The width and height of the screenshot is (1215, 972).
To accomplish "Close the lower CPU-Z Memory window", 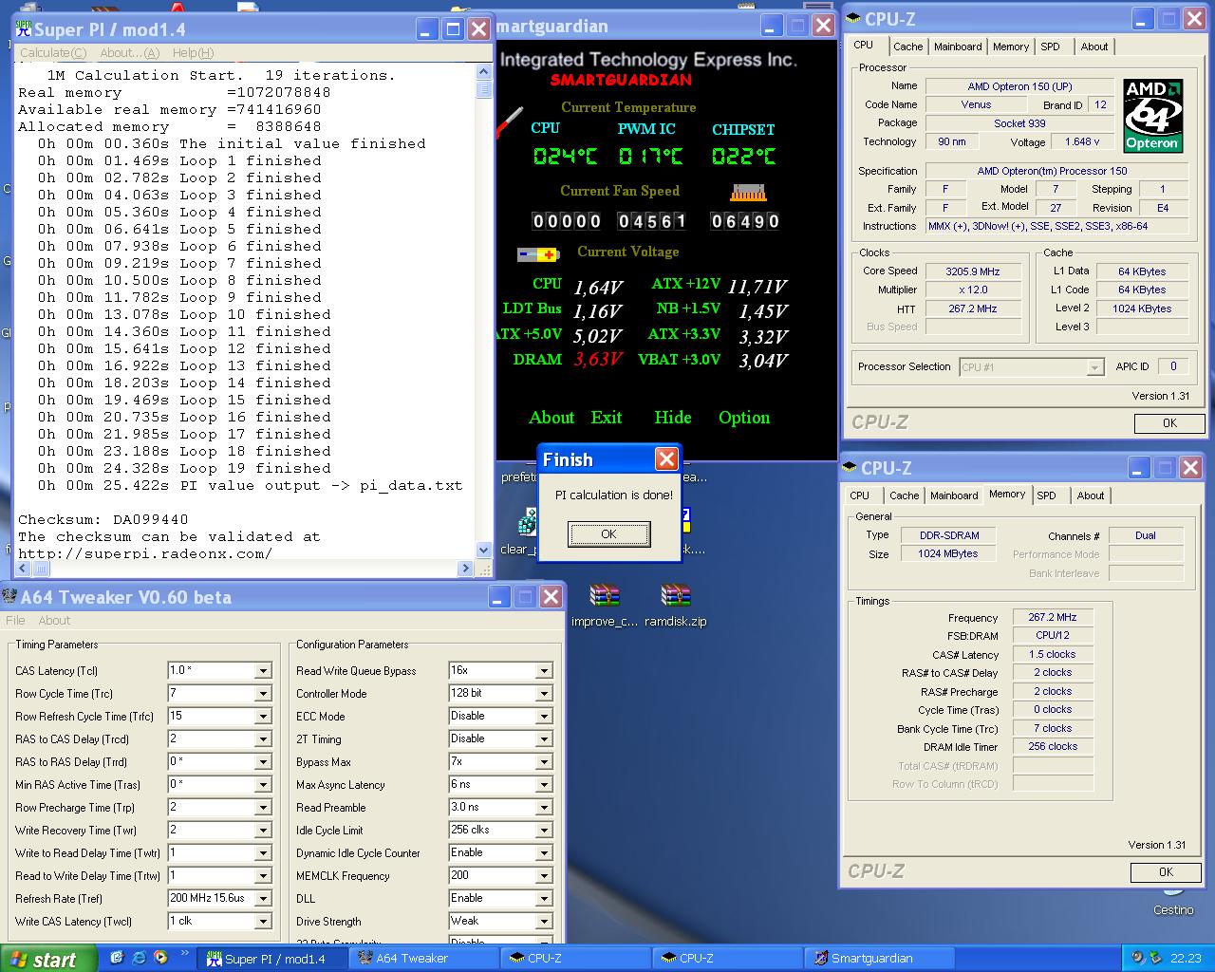I will tap(1189, 468).
